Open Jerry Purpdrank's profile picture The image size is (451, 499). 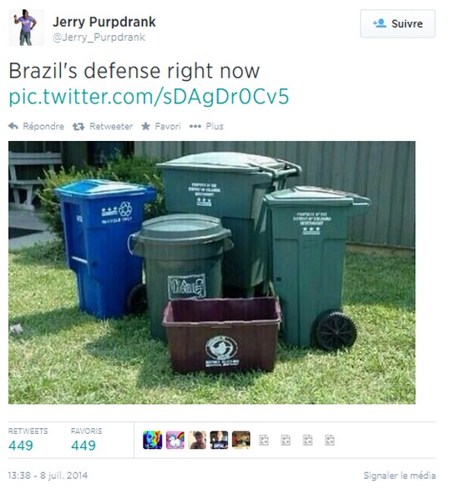pyautogui.click(x=27, y=28)
